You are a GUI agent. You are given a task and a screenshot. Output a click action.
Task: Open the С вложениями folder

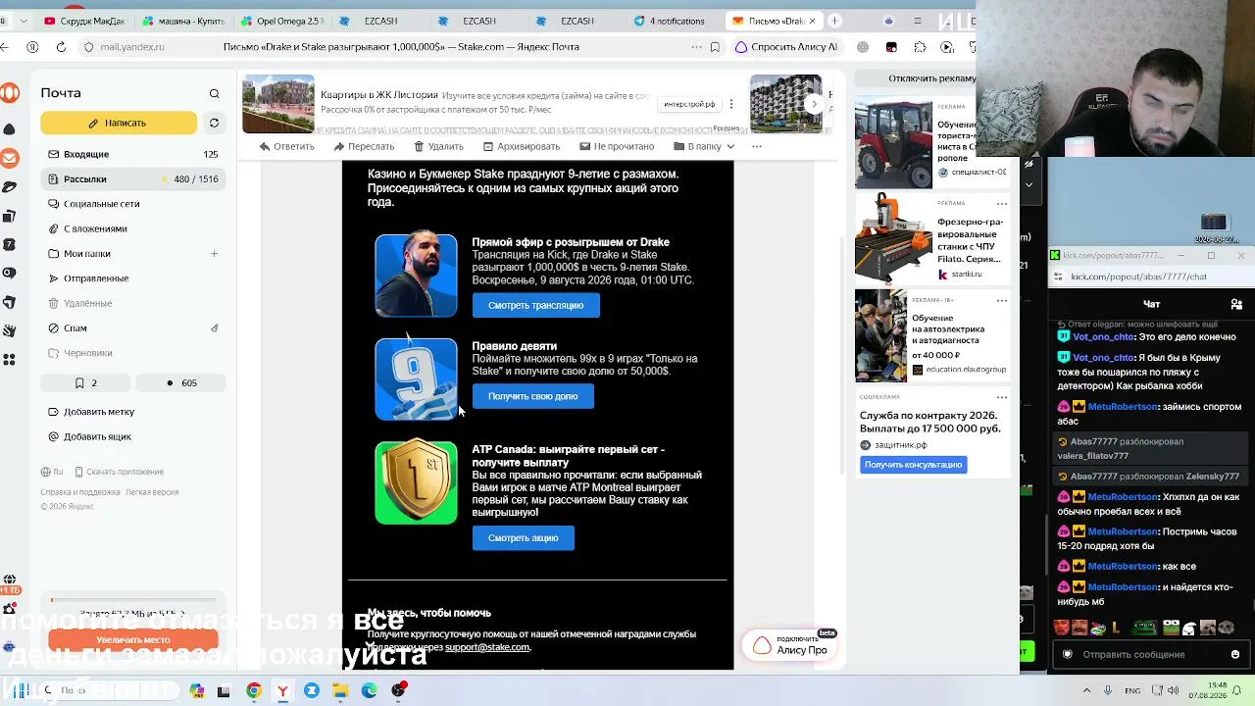pos(133,228)
